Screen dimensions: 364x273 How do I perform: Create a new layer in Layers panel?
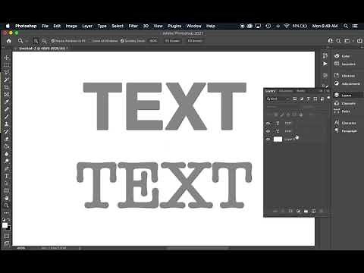[x=314, y=211]
